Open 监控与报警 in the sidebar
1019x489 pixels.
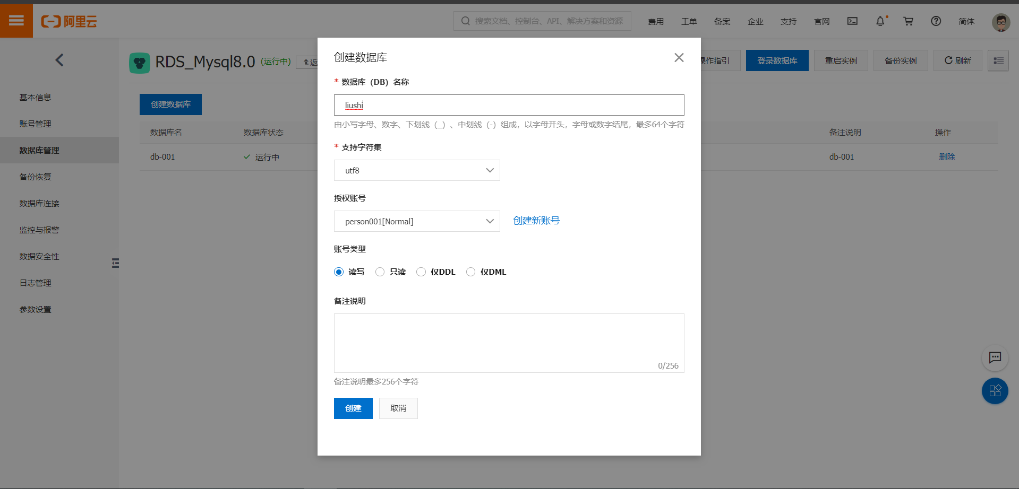(39, 230)
